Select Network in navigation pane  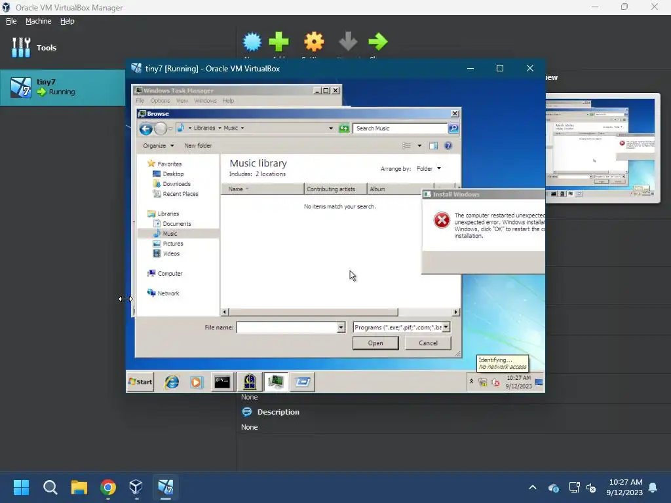[x=163, y=293]
